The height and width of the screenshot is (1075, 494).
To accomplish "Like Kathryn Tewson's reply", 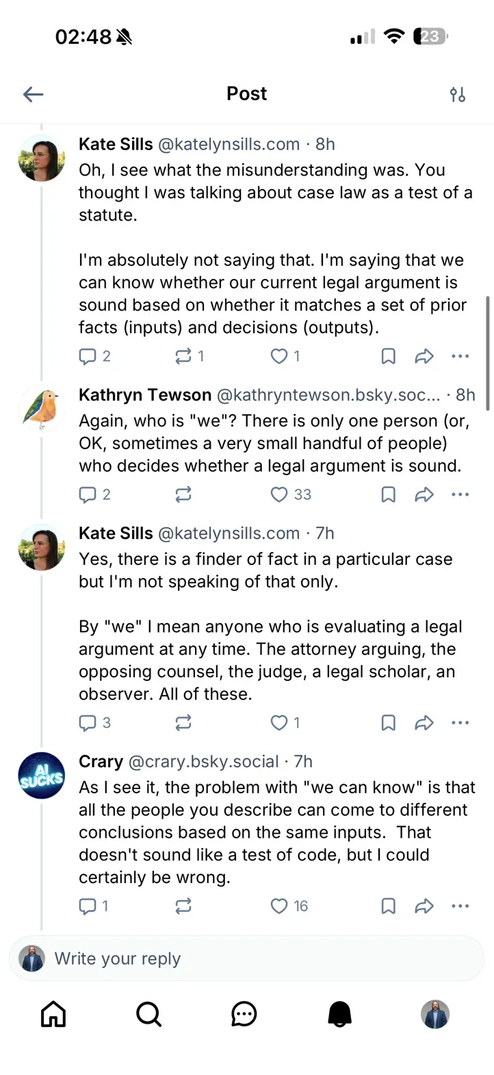I will coord(281,494).
